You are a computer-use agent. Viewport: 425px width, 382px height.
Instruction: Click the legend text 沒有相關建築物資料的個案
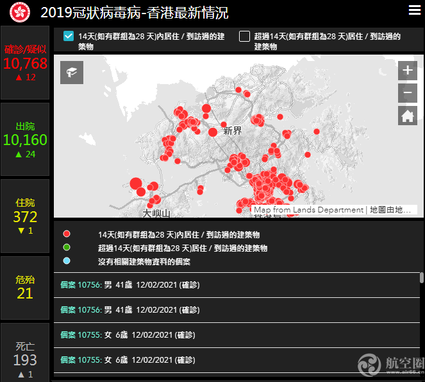(x=144, y=262)
